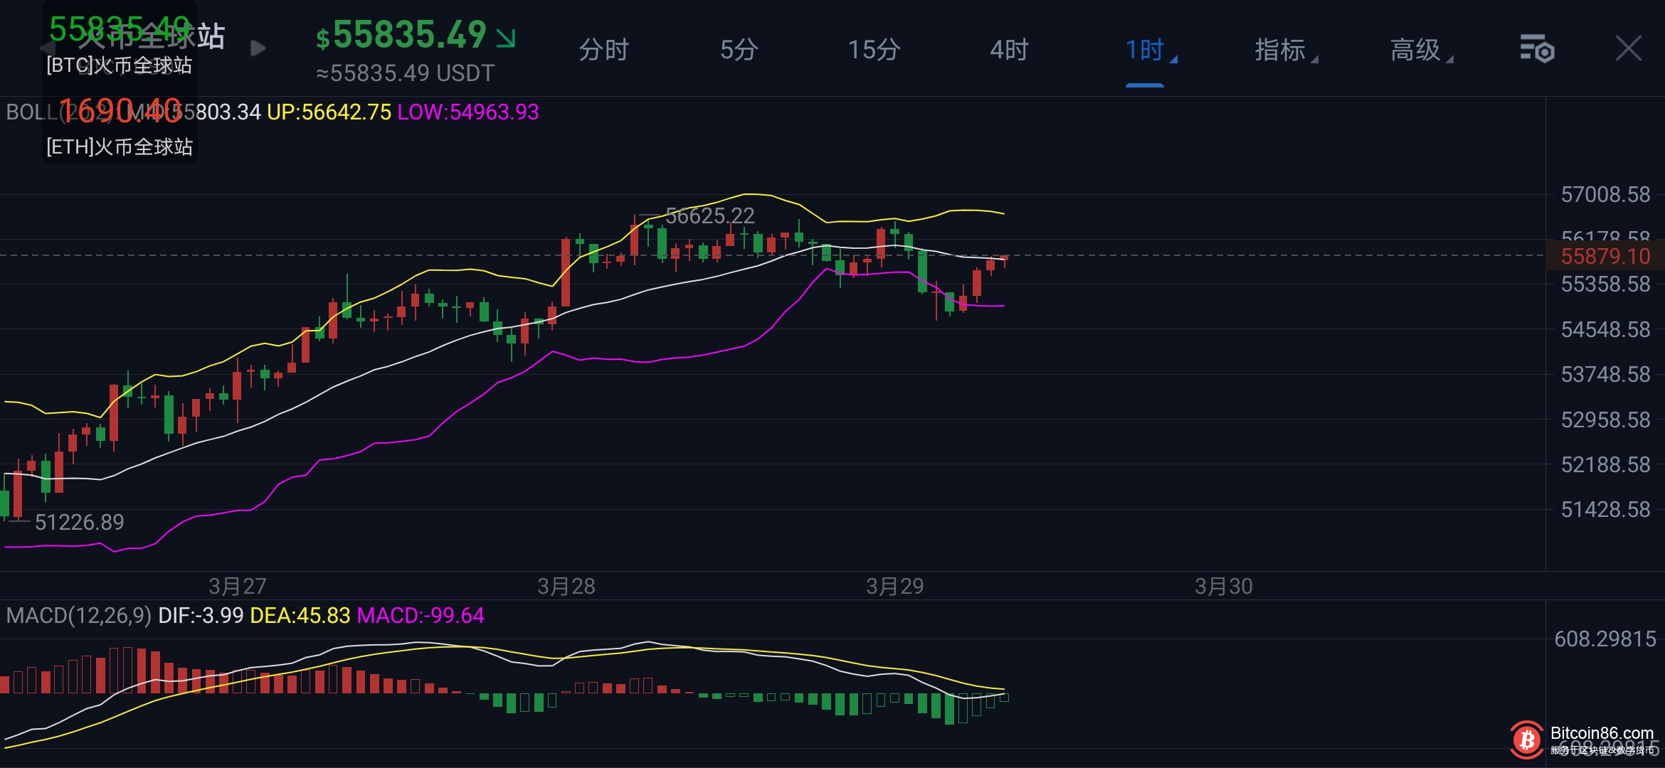The image size is (1665, 768).
Task: Click the MACD(12,26,9) indicator legend
Action: [x=78, y=615]
